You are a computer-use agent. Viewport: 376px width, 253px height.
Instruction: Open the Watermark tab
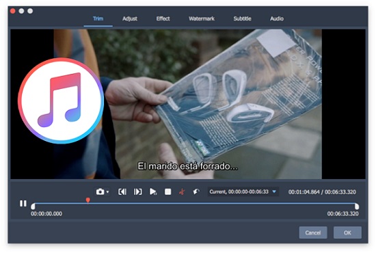(202, 18)
